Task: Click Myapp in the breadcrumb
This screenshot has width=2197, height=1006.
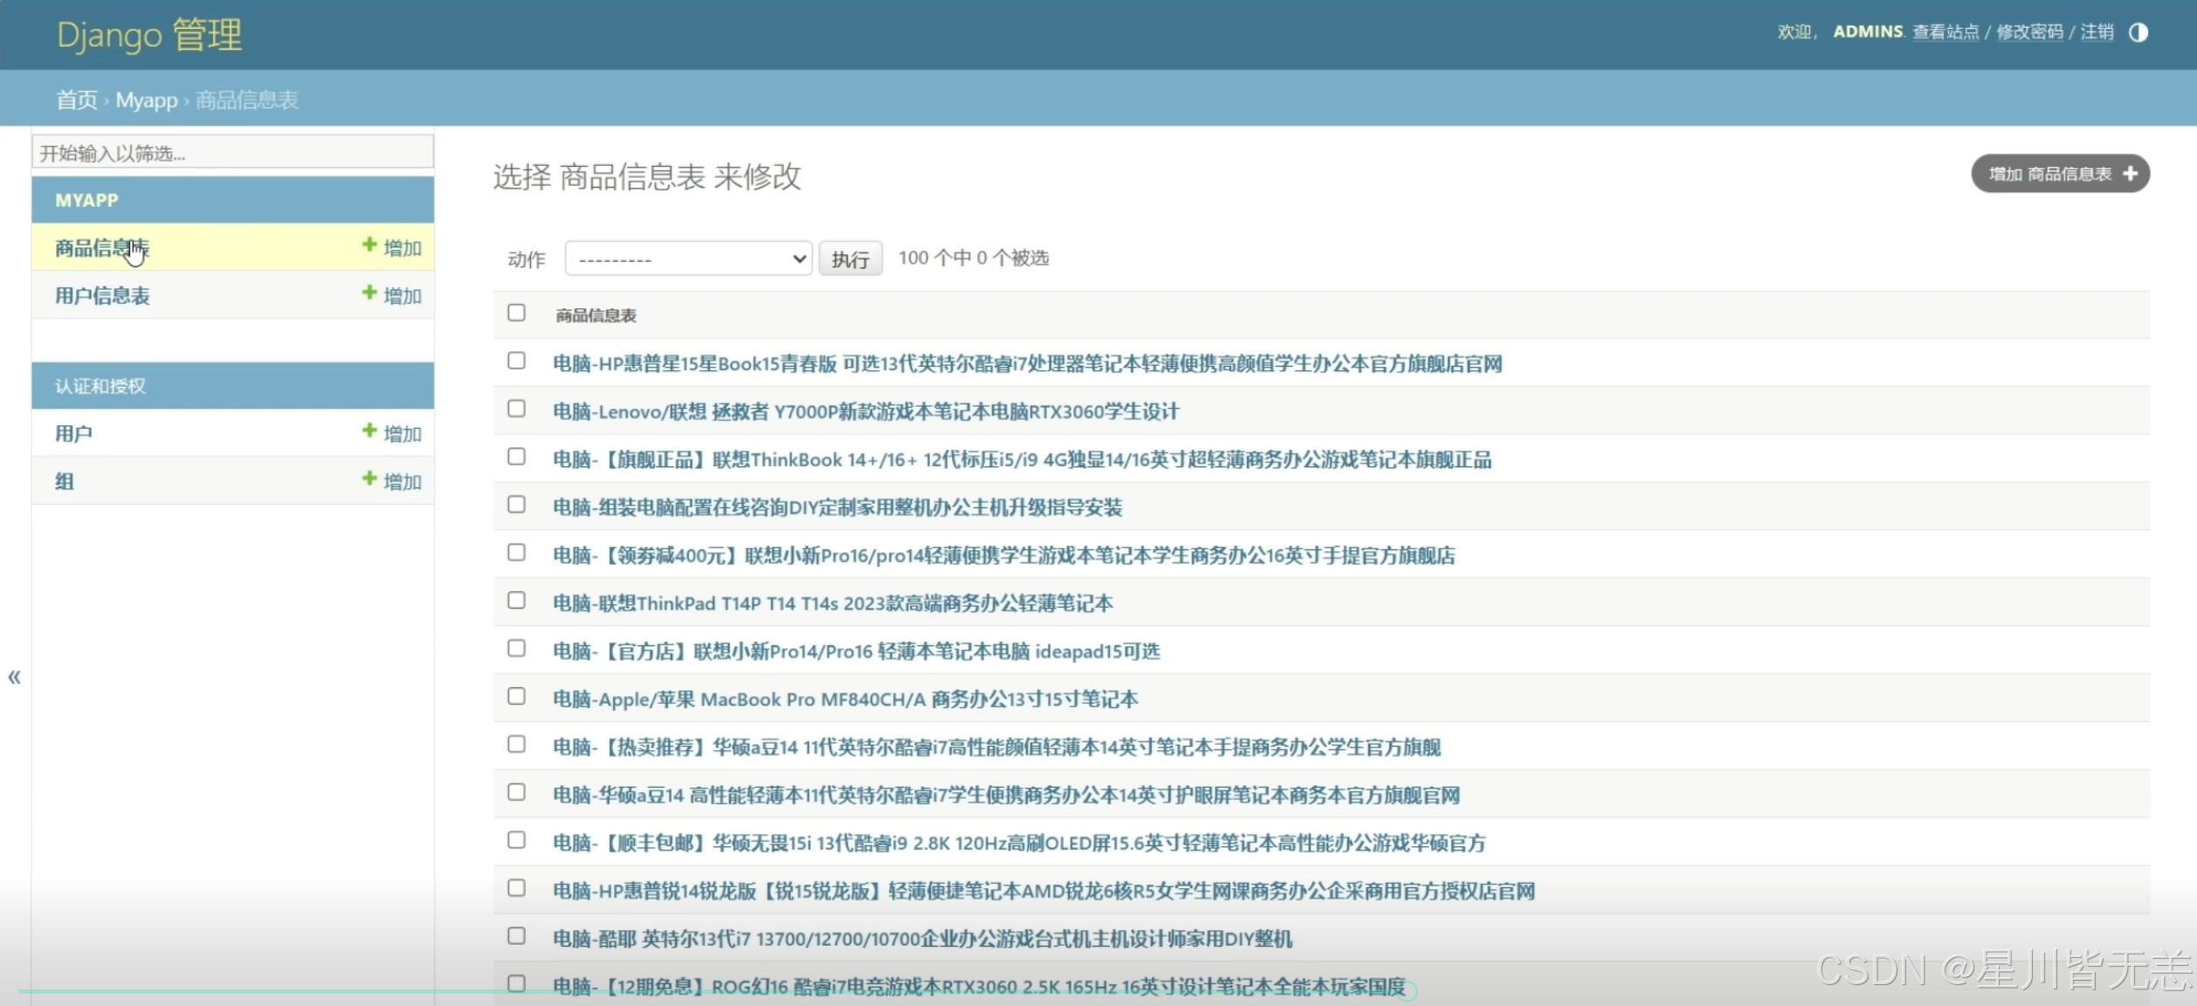Action: 147,100
